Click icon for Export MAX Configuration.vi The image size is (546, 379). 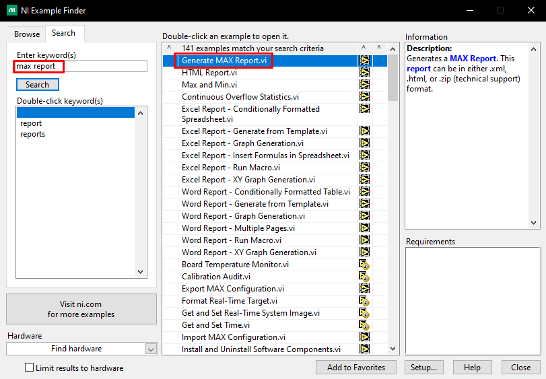coord(365,289)
